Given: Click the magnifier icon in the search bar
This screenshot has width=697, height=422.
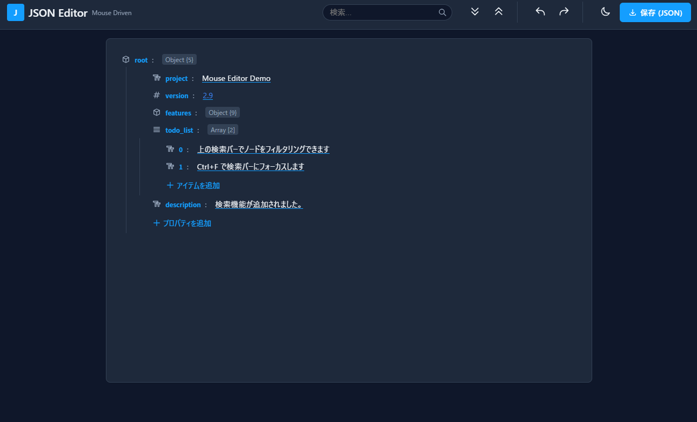Looking at the screenshot, I should tap(442, 12).
